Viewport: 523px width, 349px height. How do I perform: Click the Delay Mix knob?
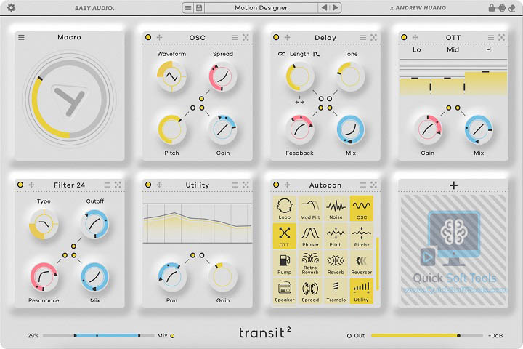[x=351, y=129]
